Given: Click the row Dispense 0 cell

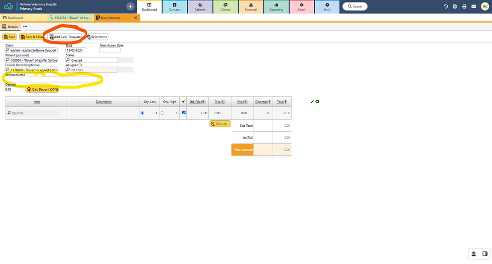Looking at the screenshot, I should click(x=263, y=113).
